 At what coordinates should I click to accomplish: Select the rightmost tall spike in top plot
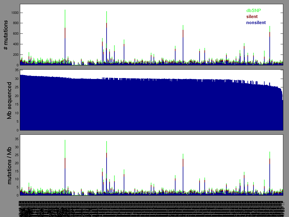click(270, 45)
